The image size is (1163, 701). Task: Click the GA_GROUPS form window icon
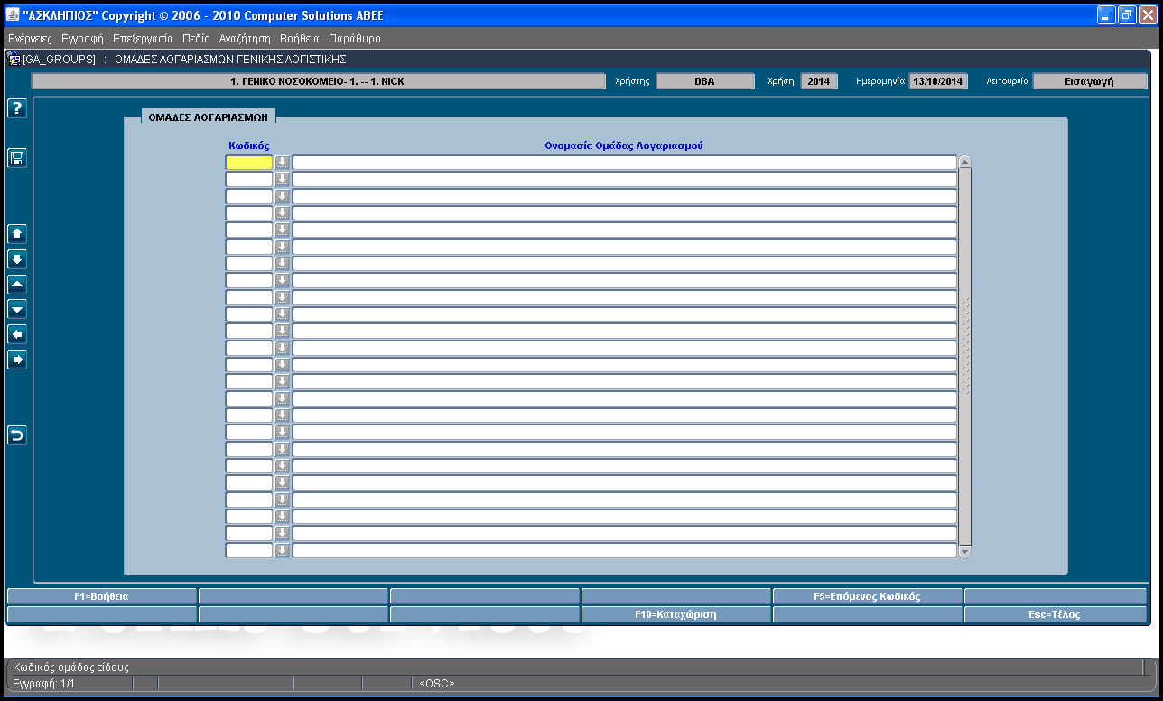(x=14, y=59)
